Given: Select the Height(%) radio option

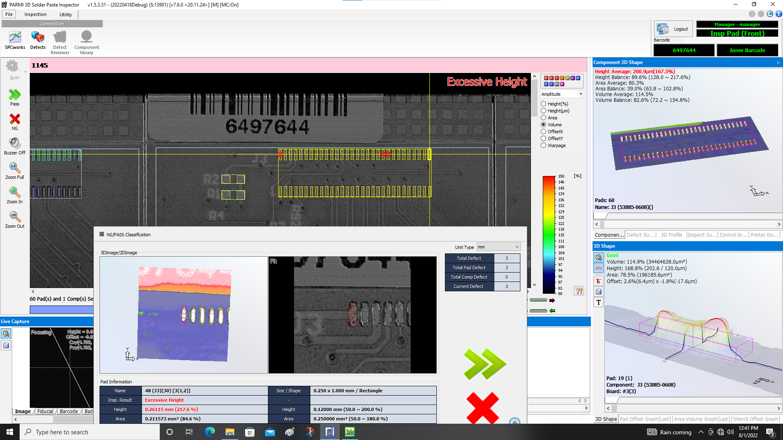Looking at the screenshot, I should pos(544,104).
